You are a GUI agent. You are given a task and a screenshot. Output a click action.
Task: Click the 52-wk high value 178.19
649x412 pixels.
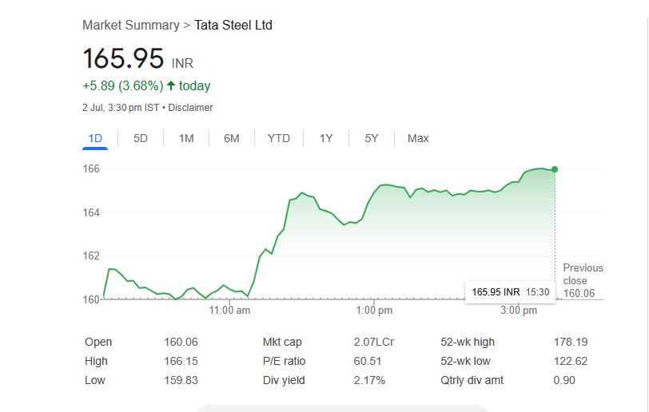click(571, 342)
